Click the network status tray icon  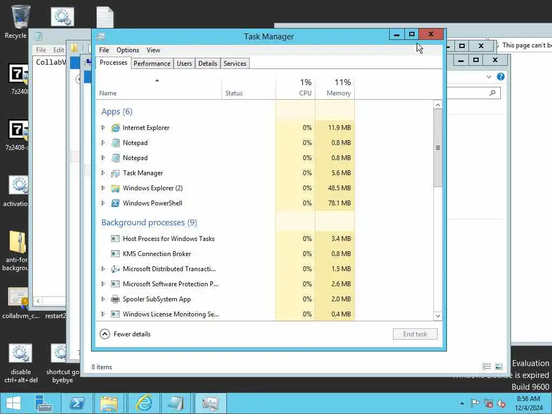click(488, 403)
